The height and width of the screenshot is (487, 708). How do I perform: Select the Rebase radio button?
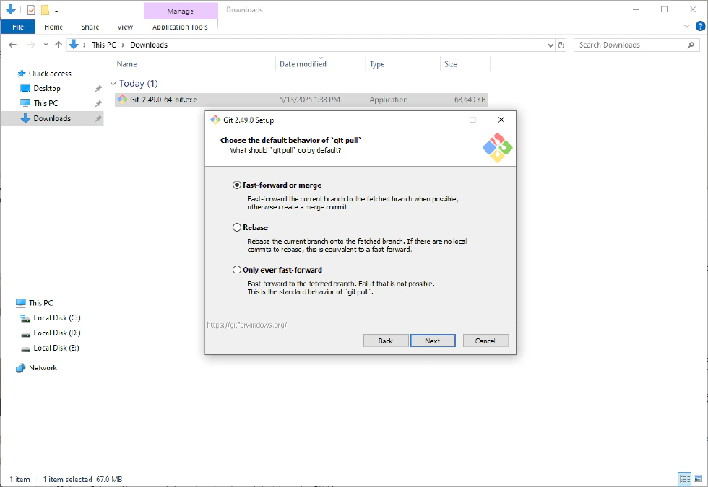pos(237,227)
